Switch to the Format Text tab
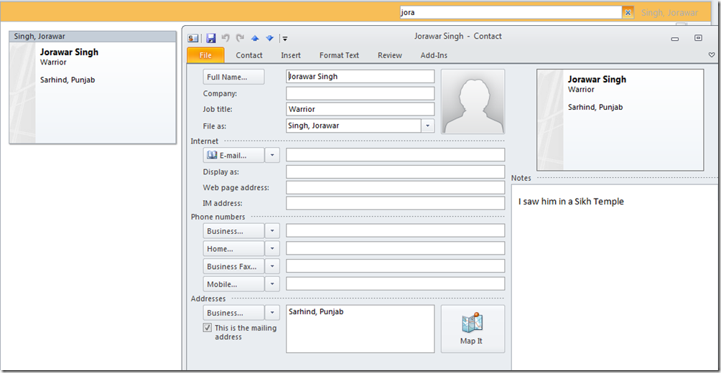721x373 pixels. (x=339, y=55)
